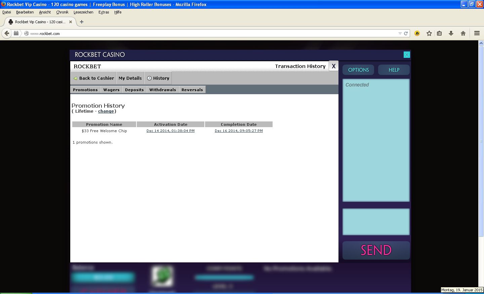Close the Rockbet Vip Casino tab

[71, 22]
